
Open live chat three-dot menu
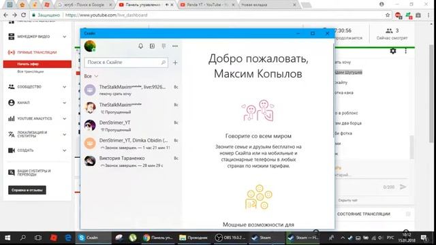tap(406, 51)
